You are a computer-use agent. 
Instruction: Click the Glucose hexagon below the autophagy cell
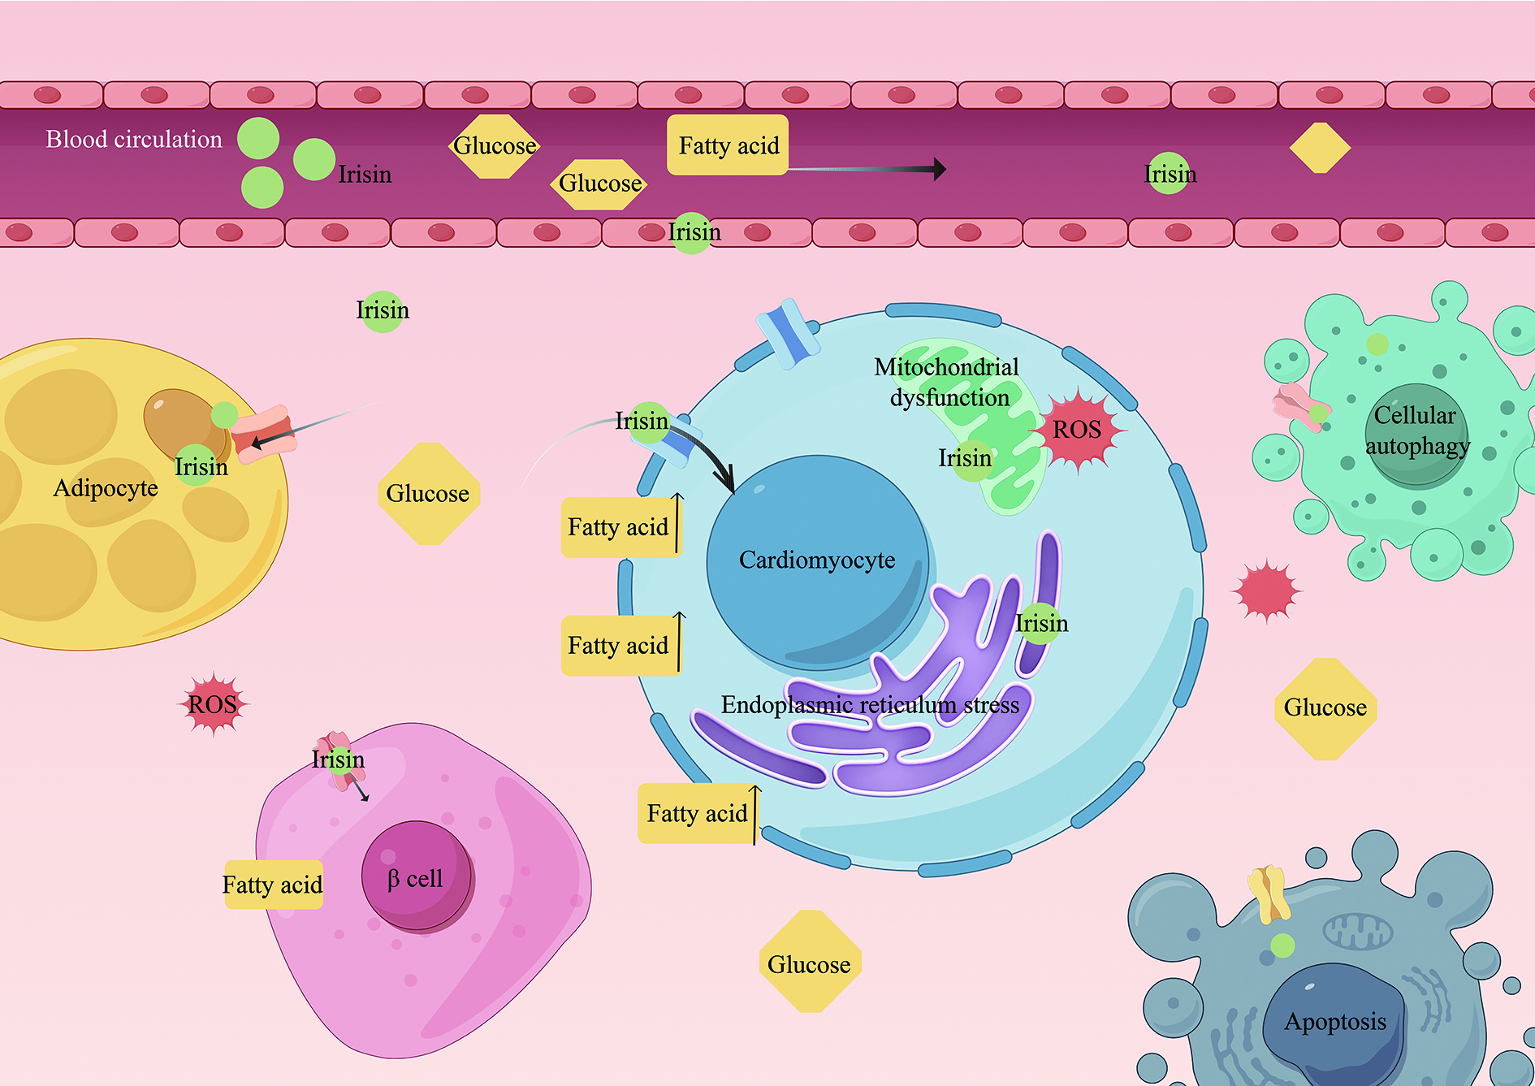click(x=1325, y=708)
